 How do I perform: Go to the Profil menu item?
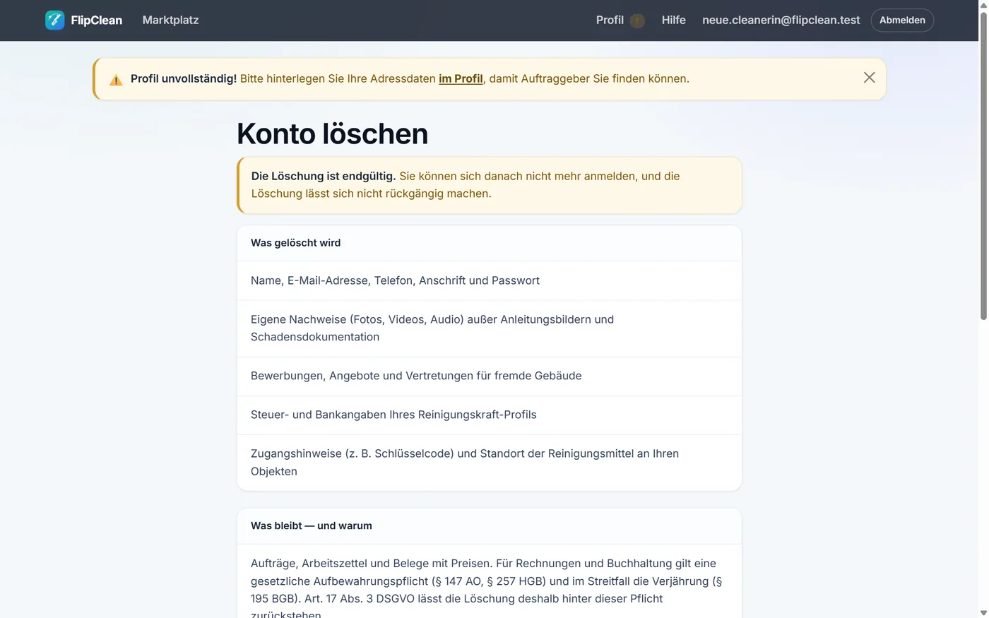[610, 20]
